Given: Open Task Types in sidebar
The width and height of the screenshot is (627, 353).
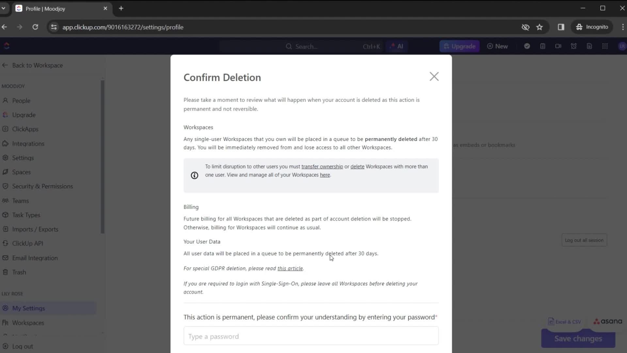Looking at the screenshot, I should click(x=26, y=215).
